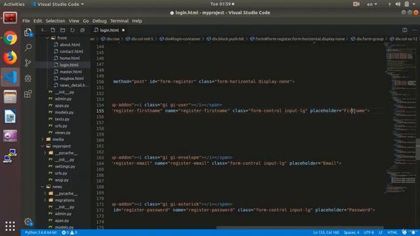Select the login.html editor tab
Screen dimensions: 420x236
point(110,30)
